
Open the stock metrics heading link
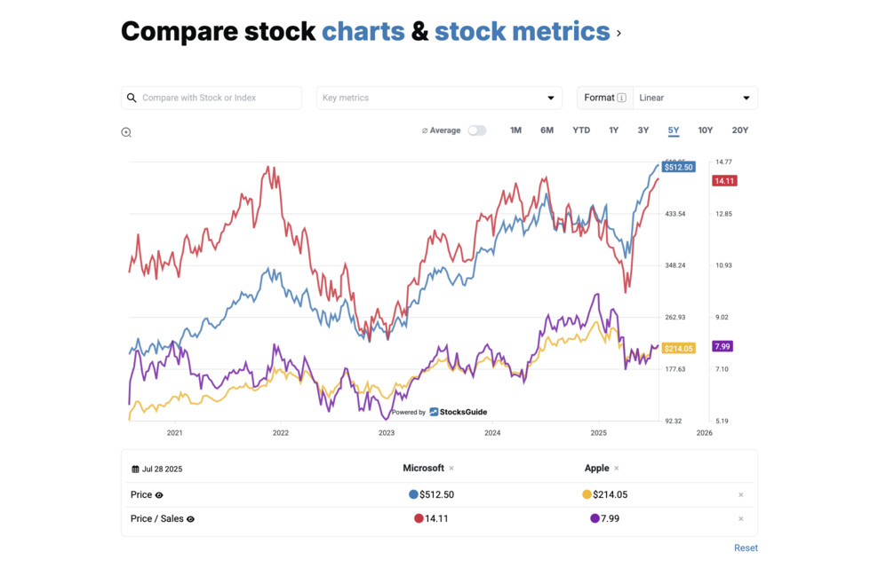point(522,31)
